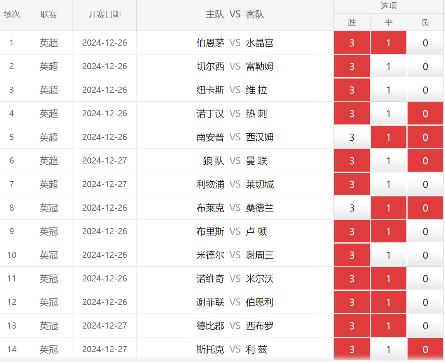445x363 pixels.
Task: Toggle draw option 1 for 谢菲联 VS 伯恩利
Action: (x=389, y=302)
